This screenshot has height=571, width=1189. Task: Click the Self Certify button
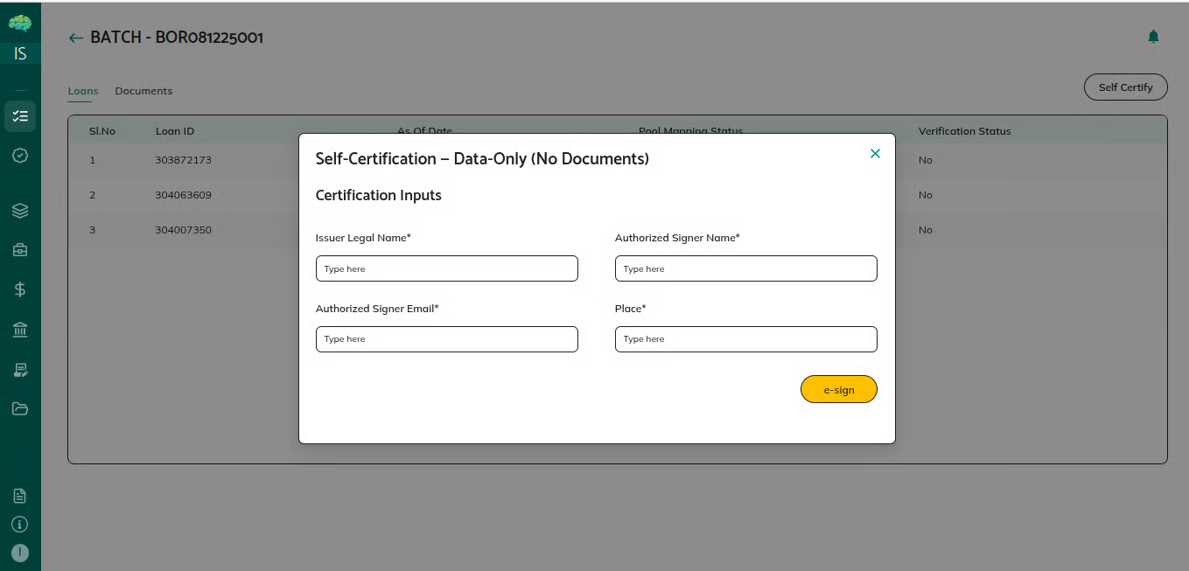pyautogui.click(x=1125, y=87)
